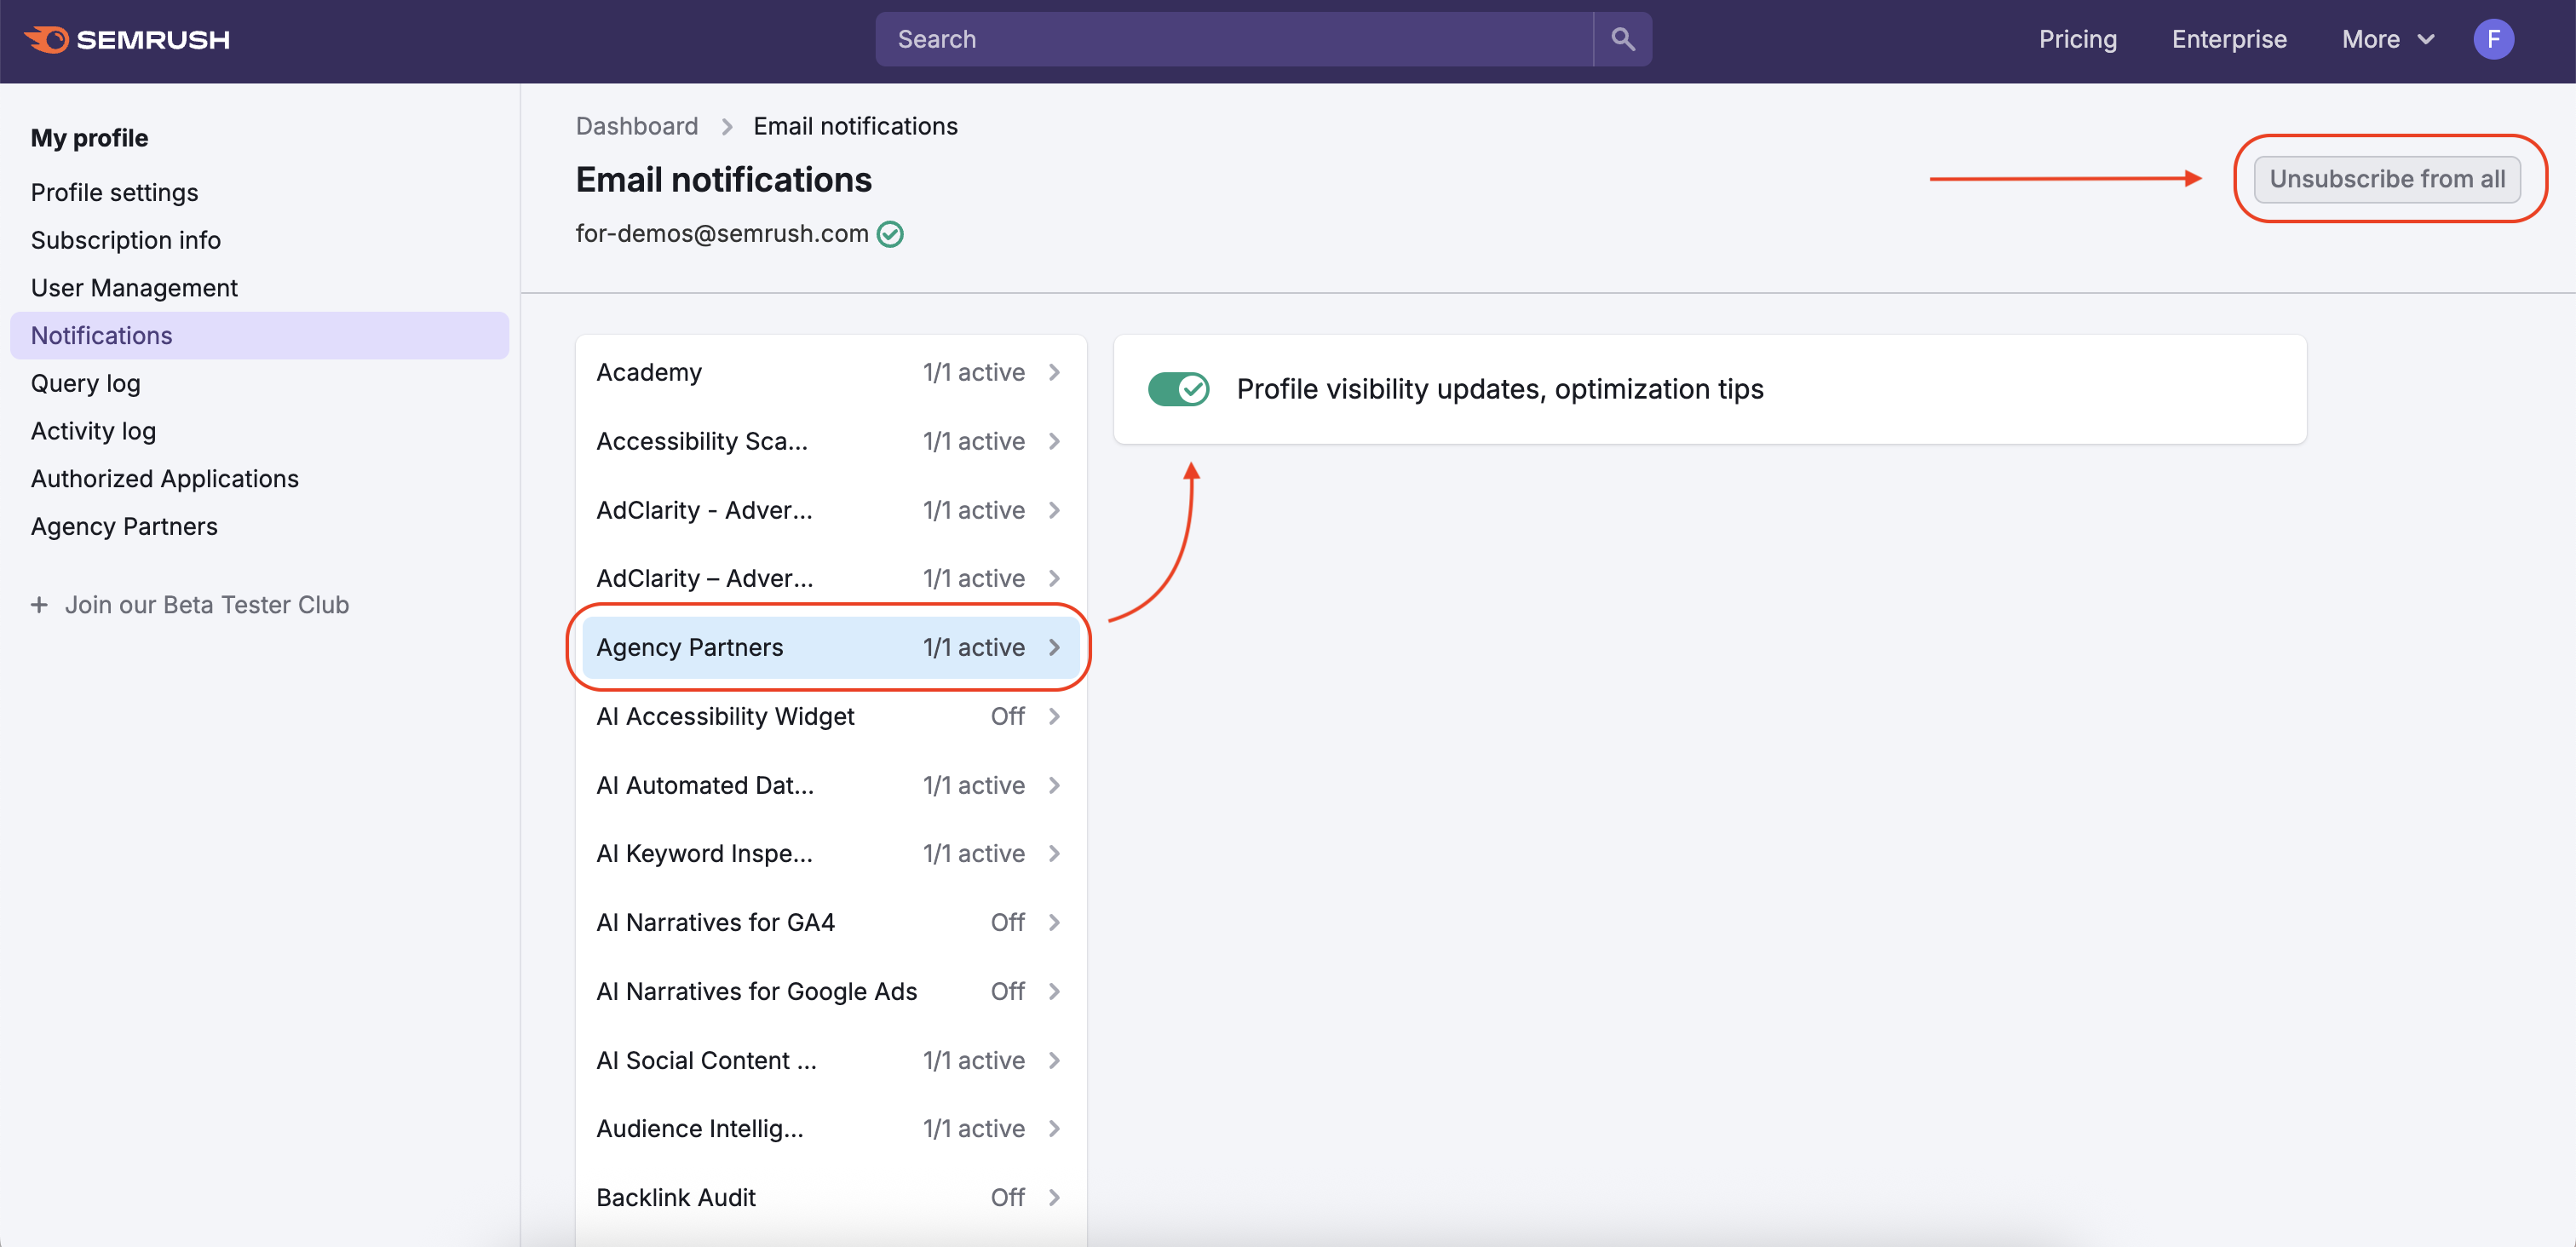The width and height of the screenshot is (2576, 1247).
Task: Click the Unsubscribe from all button
Action: coord(2388,179)
